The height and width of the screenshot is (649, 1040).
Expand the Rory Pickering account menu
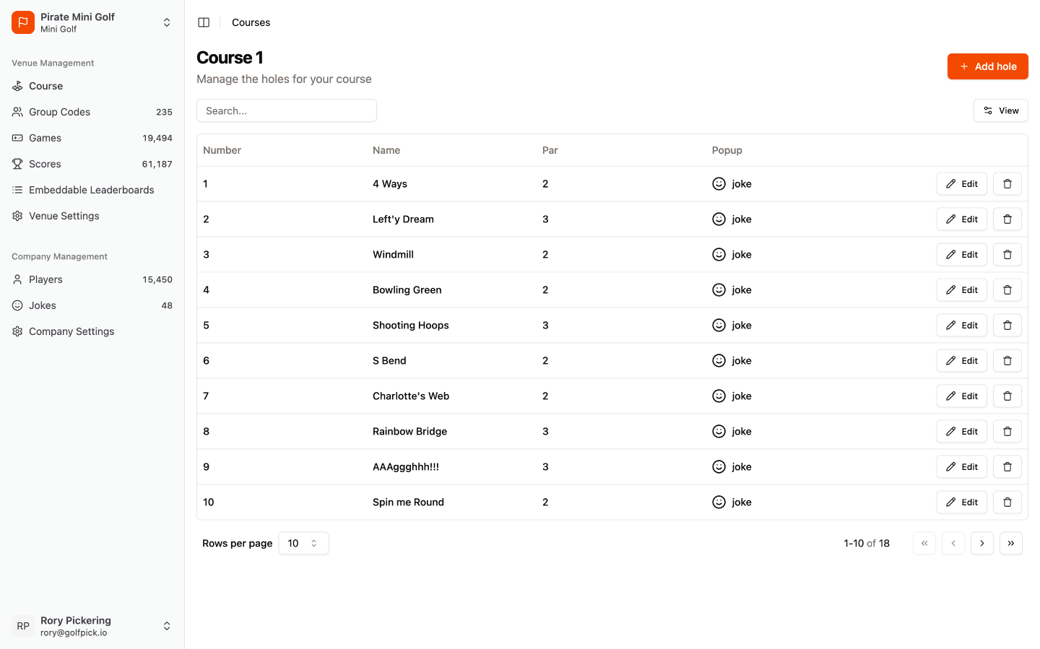(x=167, y=626)
